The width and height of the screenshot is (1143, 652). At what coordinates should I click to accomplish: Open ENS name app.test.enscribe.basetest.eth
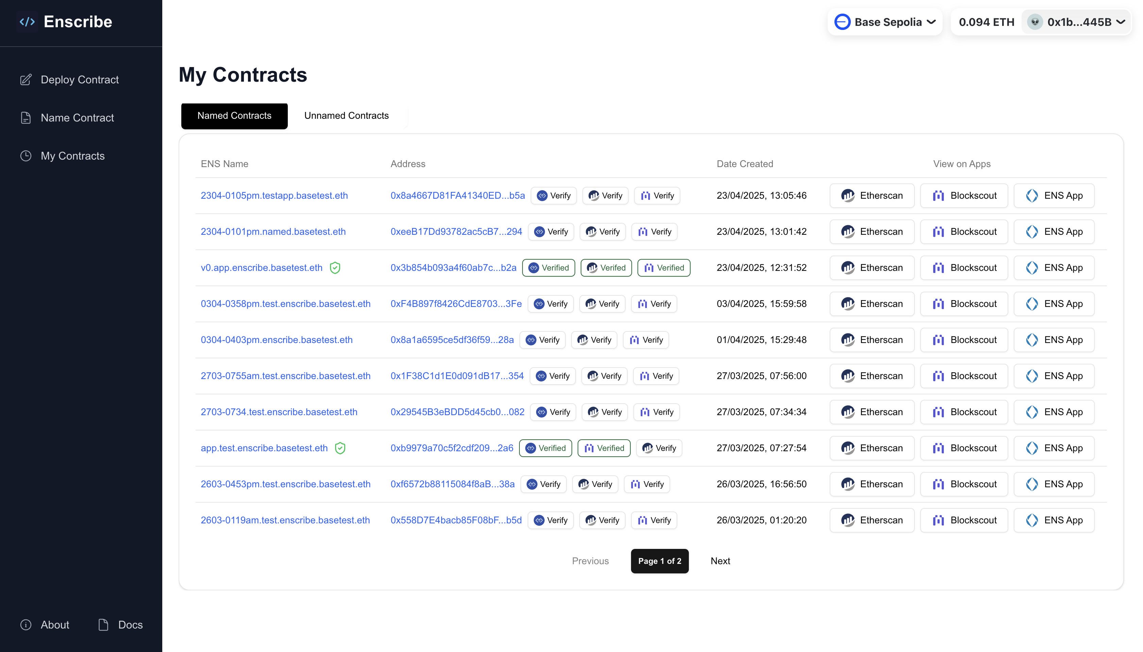(x=264, y=448)
